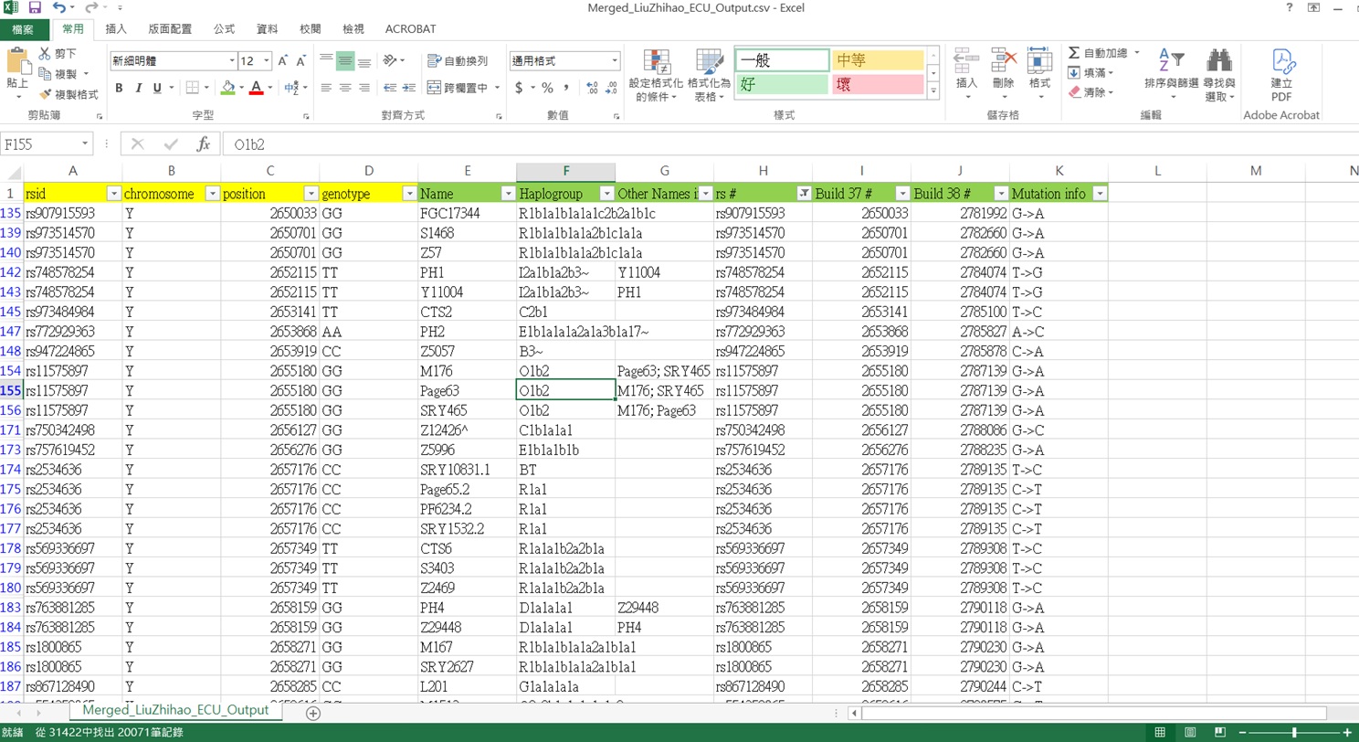The image size is (1359, 742).
Task: Click the Cut scissors icon
Action: [x=45, y=54]
